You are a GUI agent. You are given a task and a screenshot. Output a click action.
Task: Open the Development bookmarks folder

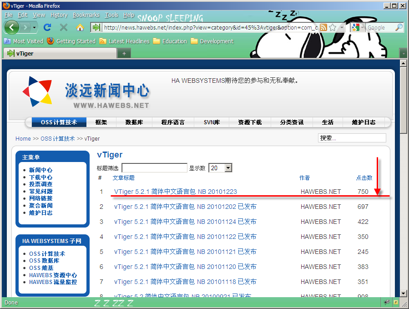(212, 41)
